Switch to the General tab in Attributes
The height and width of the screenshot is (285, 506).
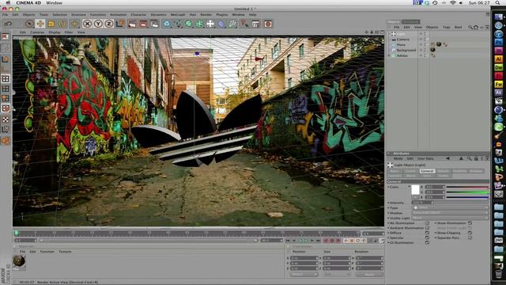click(427, 171)
